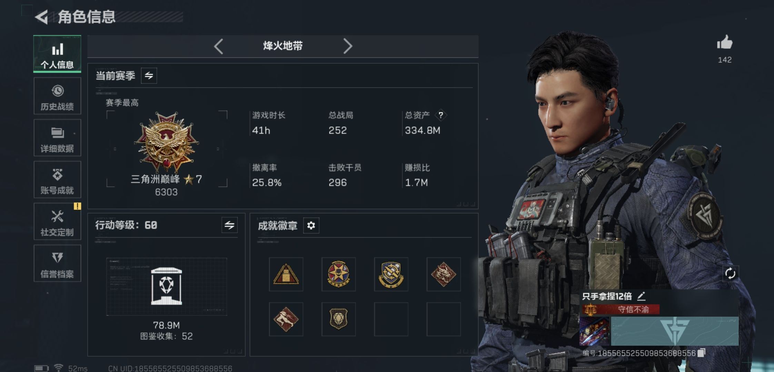Open the 详细数据 tab
The image size is (774, 372).
[57, 138]
